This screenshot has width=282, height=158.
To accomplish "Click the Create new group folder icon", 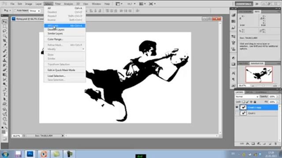I will [264, 144].
